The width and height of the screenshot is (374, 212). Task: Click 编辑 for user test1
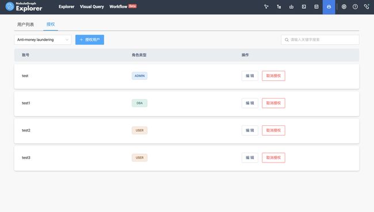tap(250, 103)
